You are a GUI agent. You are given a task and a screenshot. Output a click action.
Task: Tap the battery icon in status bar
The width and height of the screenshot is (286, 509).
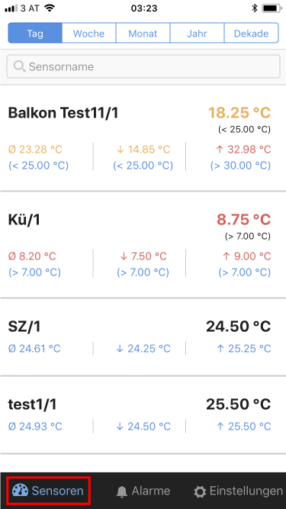pos(272,8)
